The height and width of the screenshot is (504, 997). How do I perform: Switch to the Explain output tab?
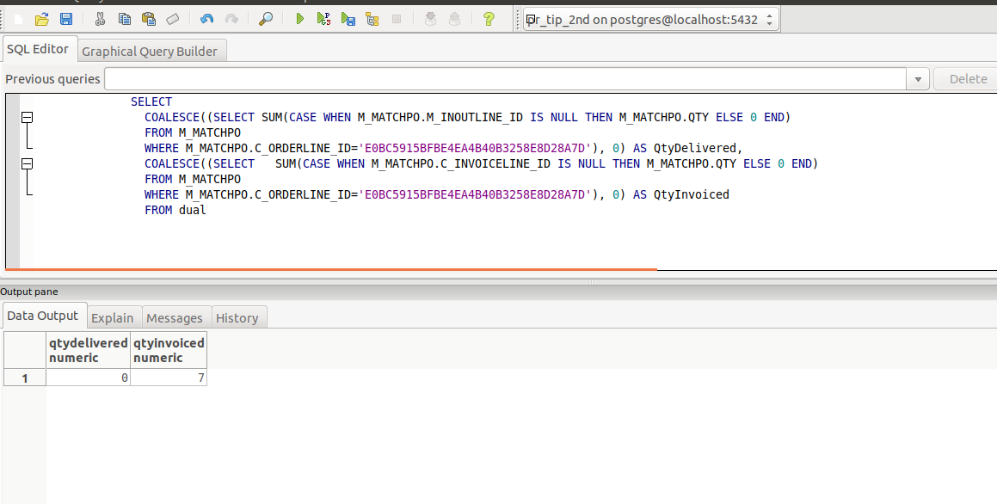tap(112, 318)
